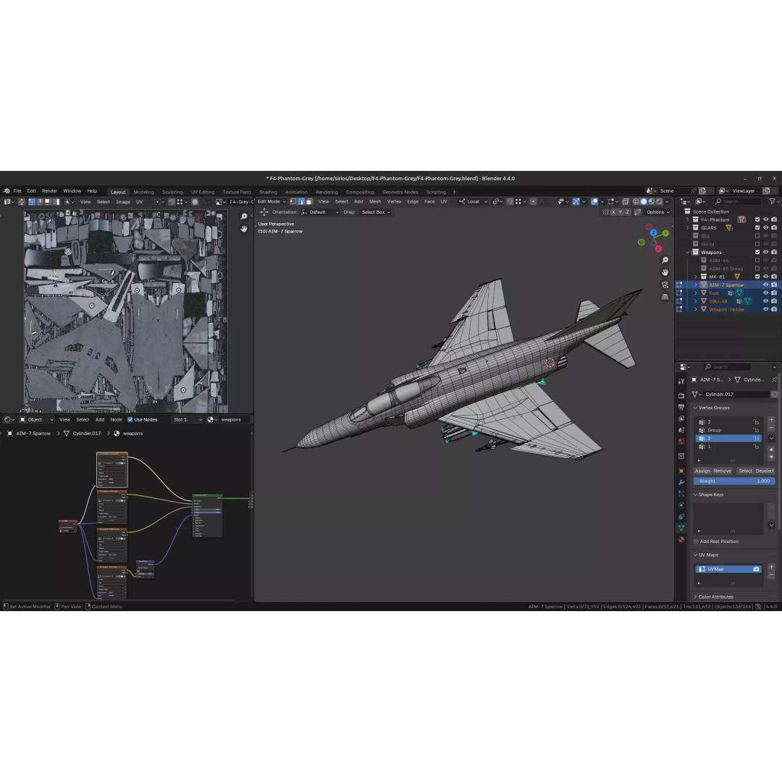Image resolution: width=782 pixels, height=782 pixels.
Task: Add new UV map plus button
Action: 772,567
